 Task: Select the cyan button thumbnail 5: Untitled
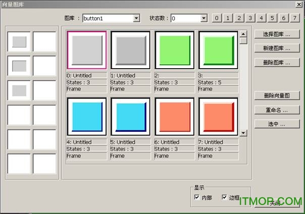[x=130, y=117]
